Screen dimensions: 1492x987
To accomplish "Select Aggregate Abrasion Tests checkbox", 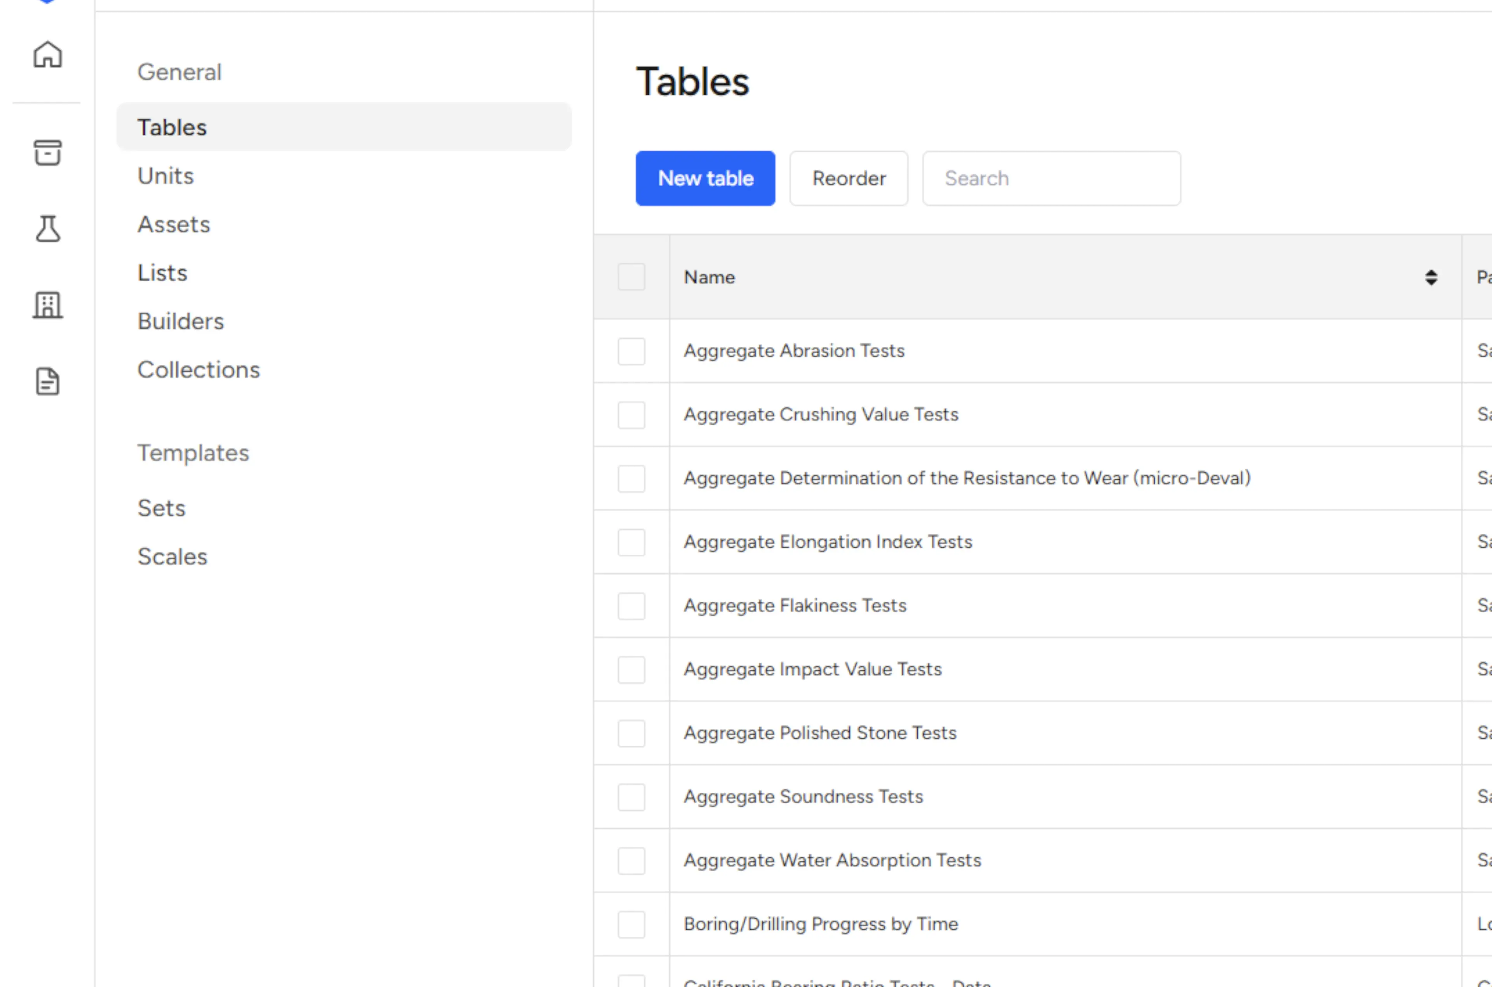I will [x=631, y=351].
